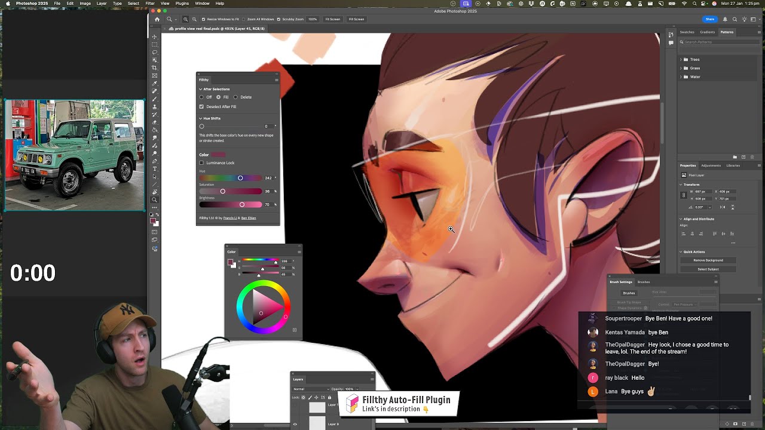Click the Fill Screen button
The image size is (765, 430).
tap(356, 19)
